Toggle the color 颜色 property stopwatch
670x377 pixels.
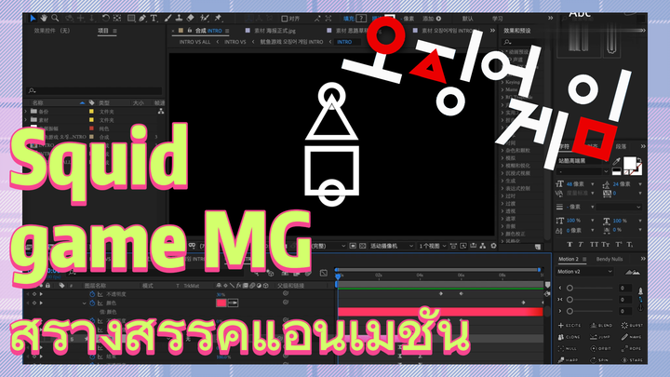coord(92,303)
